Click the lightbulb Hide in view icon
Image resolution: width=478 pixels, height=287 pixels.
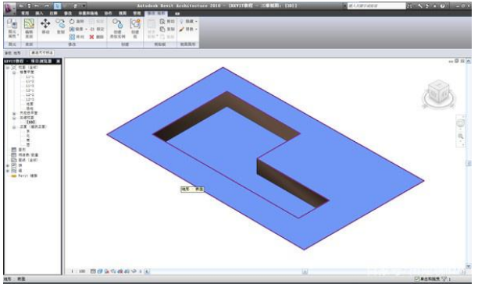click(x=182, y=21)
